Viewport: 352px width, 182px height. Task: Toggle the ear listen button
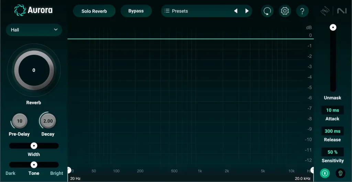coord(340,173)
